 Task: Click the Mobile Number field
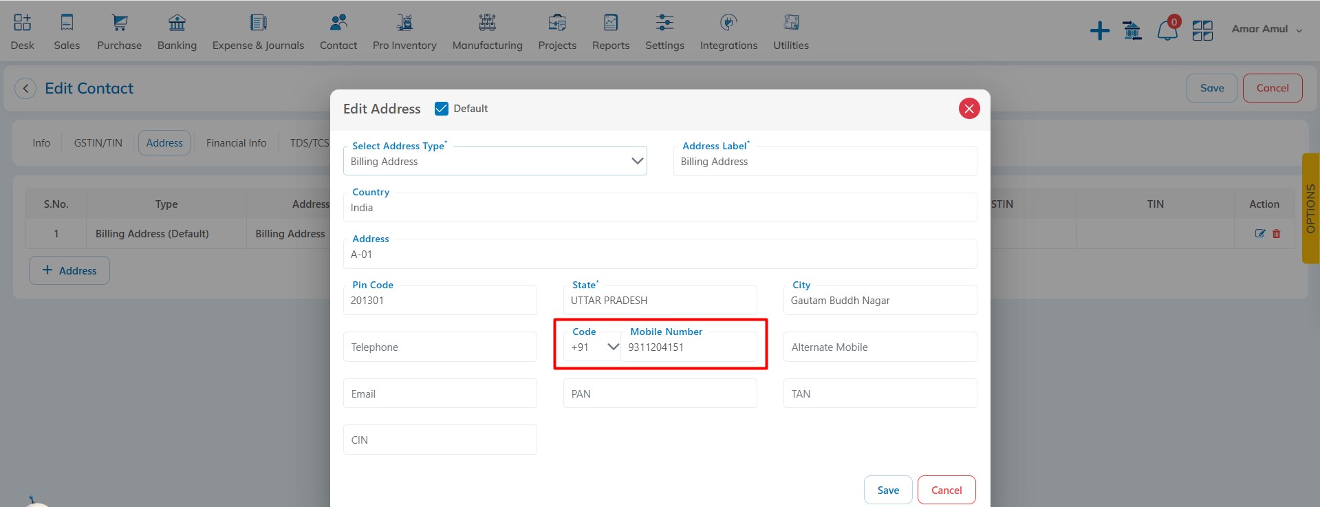[x=689, y=347]
